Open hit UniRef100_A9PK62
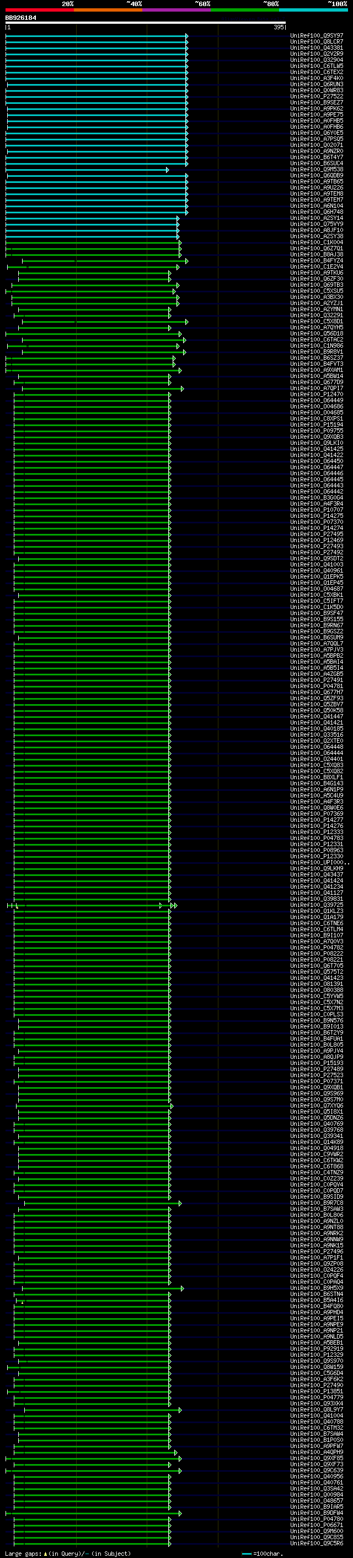 tap(317, 109)
